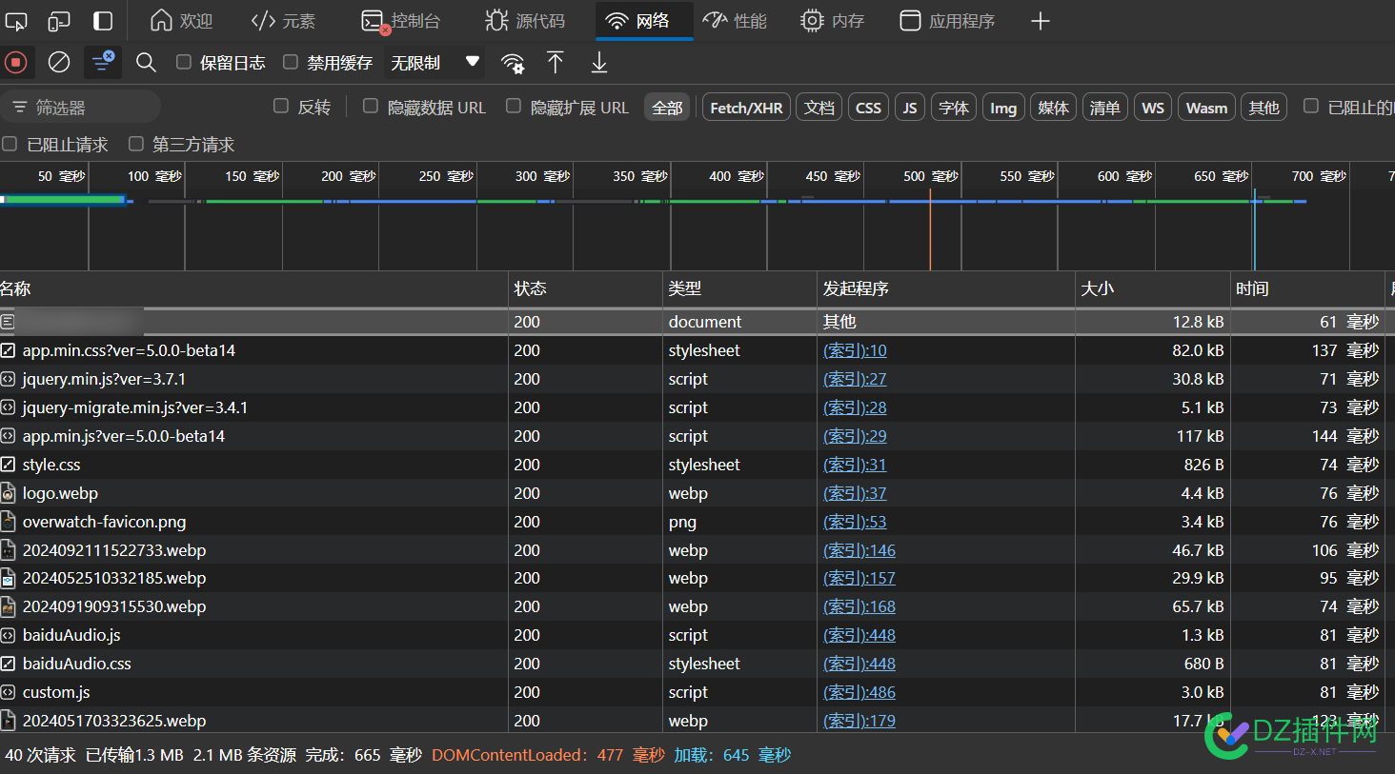Click stylesheet icon beside app.min.css
The width and height of the screenshot is (1395, 774).
pyautogui.click(x=8, y=350)
